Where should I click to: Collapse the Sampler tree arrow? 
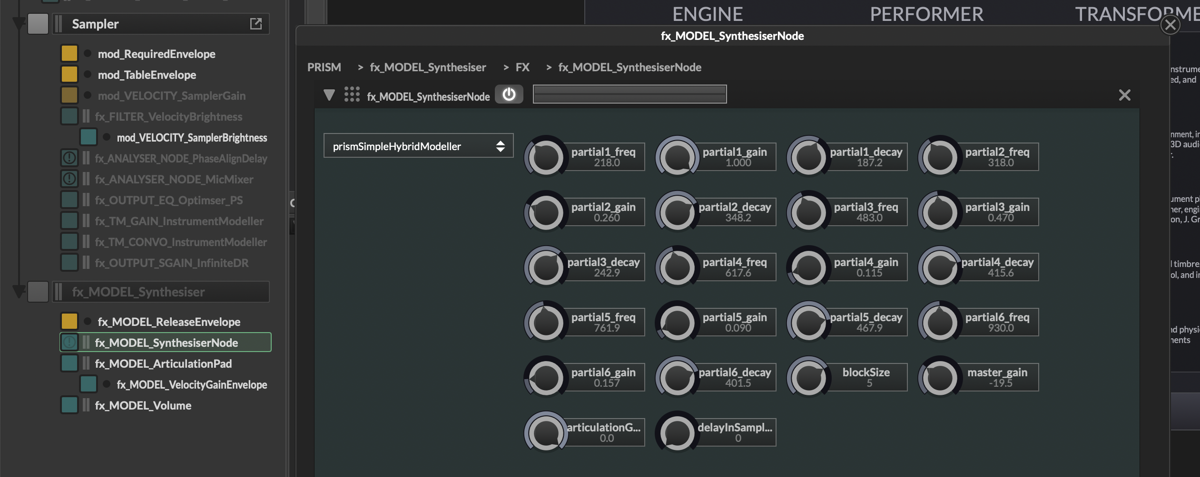coord(19,24)
